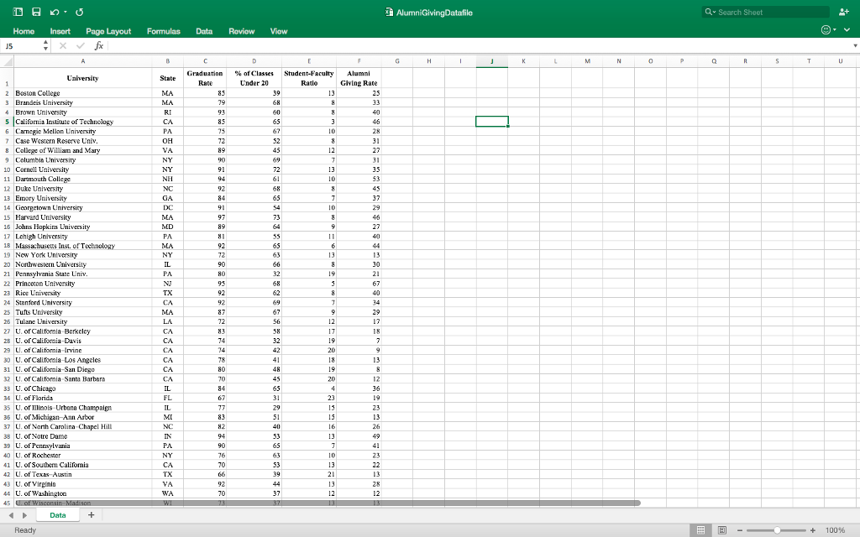Cancel the formula entry with X

click(63, 46)
